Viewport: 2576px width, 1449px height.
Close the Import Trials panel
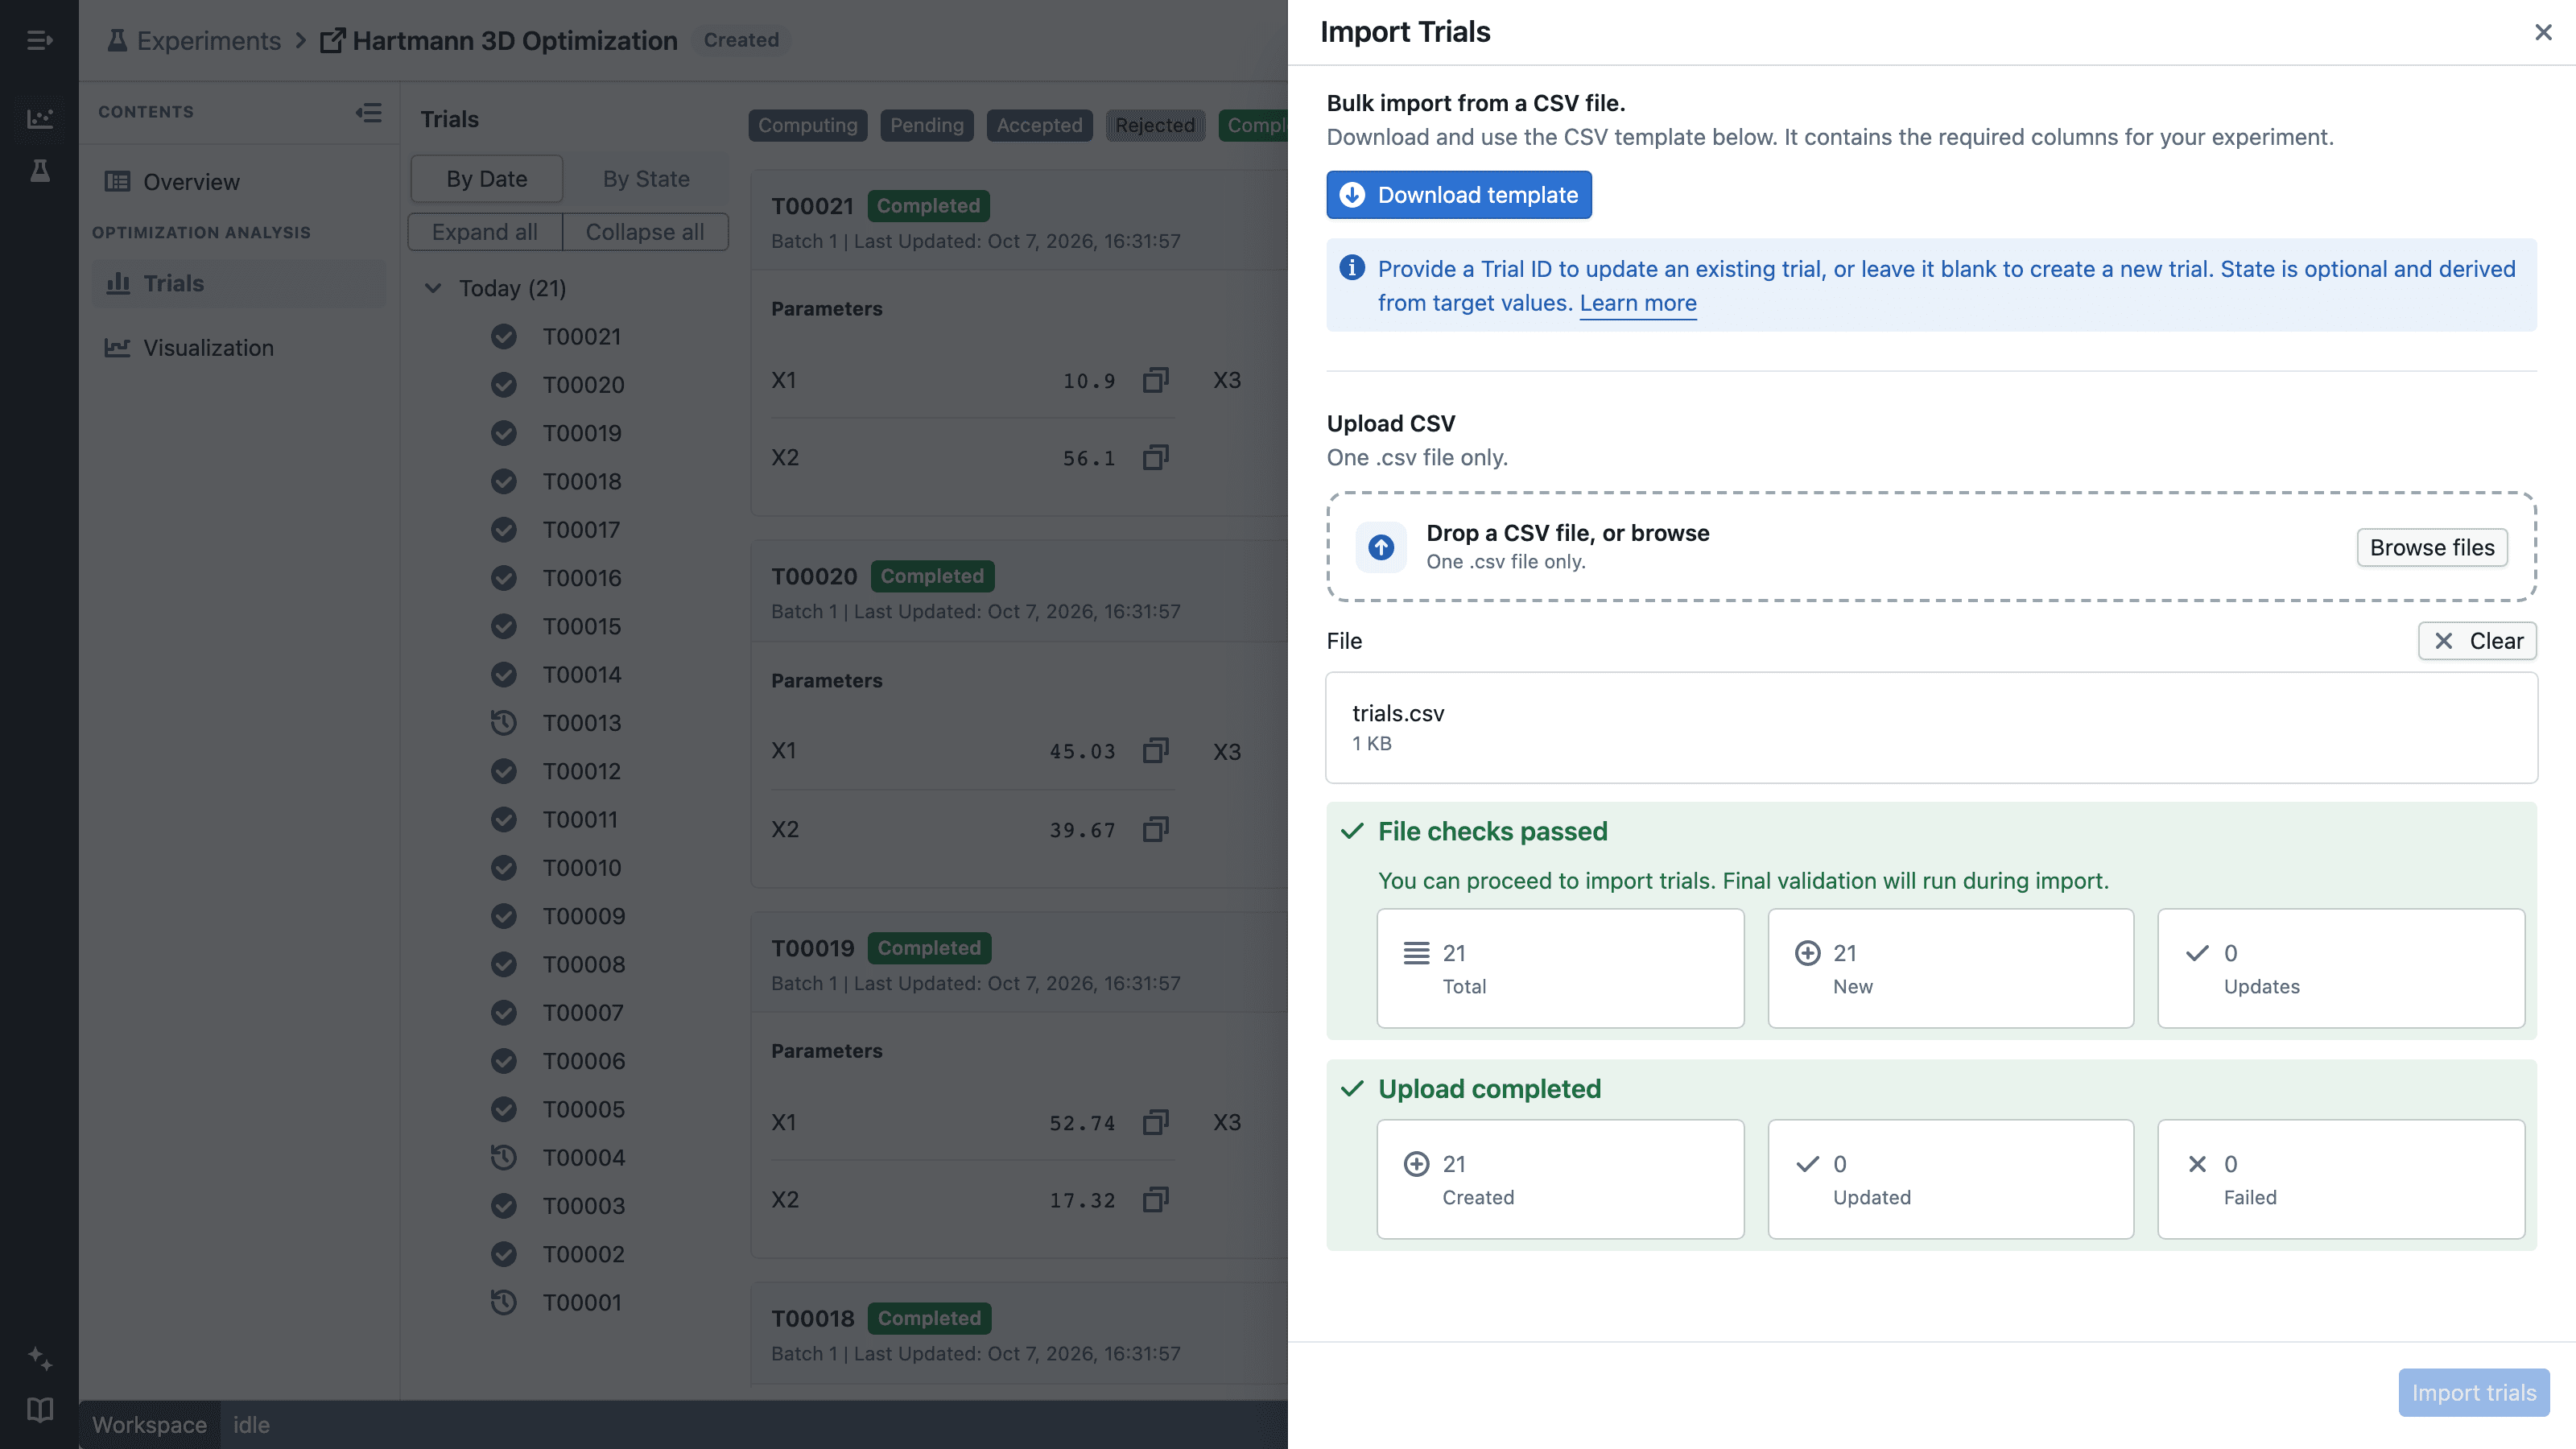[2543, 32]
